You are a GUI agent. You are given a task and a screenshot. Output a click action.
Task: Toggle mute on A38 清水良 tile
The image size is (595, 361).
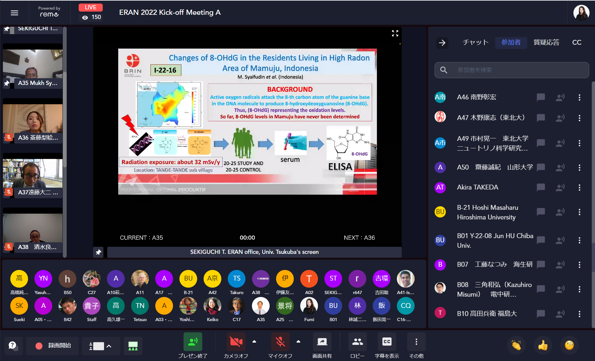(9, 247)
